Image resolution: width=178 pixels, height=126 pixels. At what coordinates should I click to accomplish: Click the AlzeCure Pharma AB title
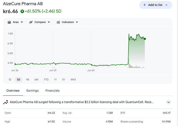23,4
